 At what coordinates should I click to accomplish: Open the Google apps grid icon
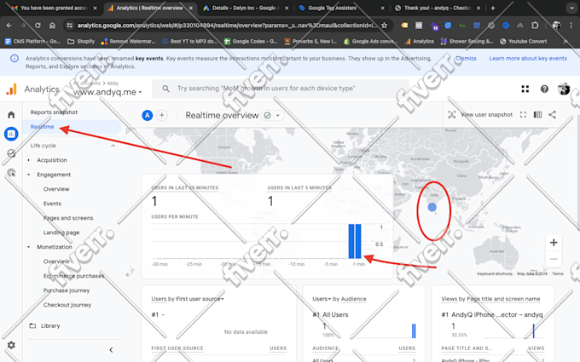pos(525,89)
